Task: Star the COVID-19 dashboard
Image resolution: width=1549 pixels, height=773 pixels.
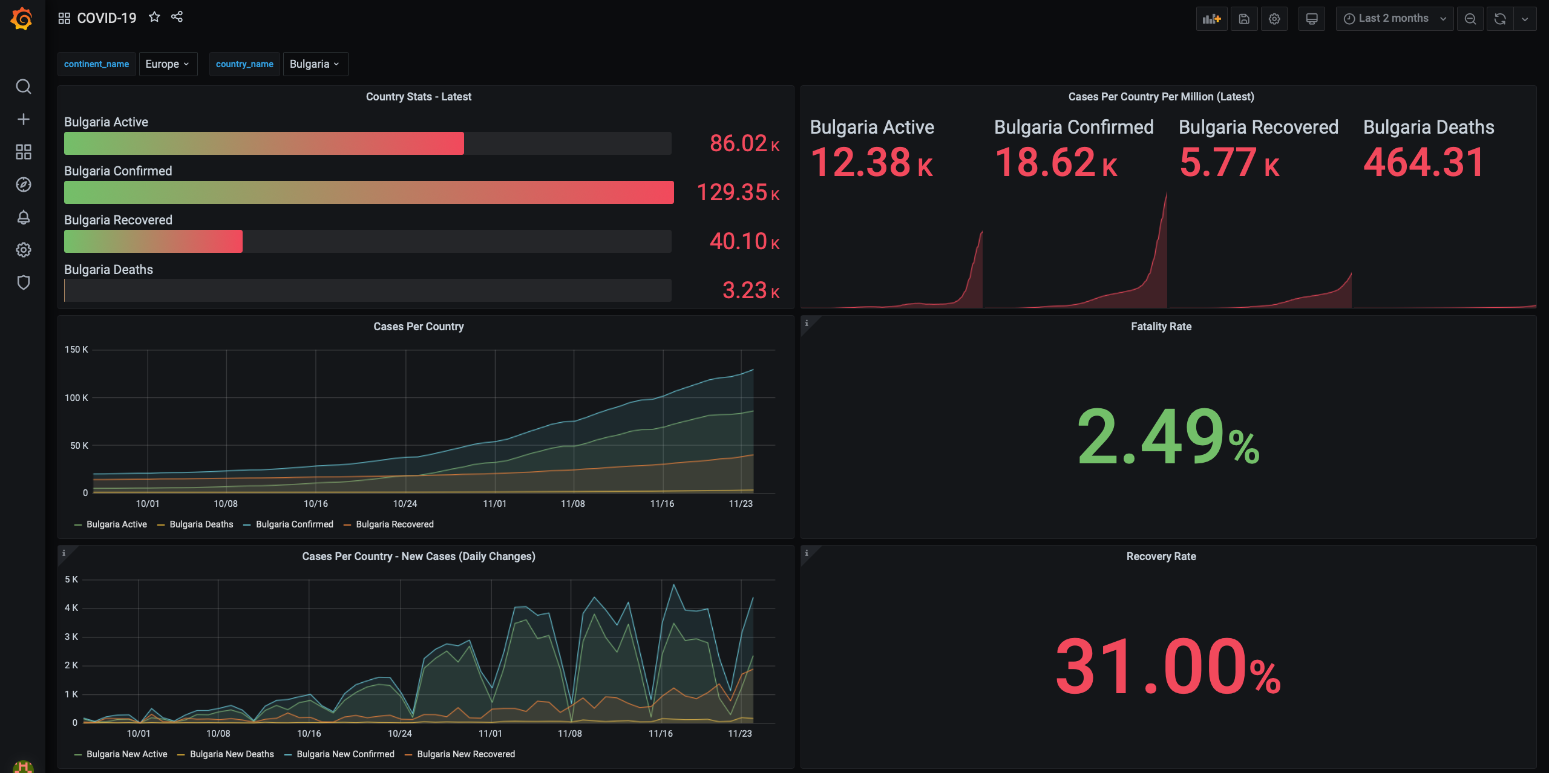Action: (154, 17)
